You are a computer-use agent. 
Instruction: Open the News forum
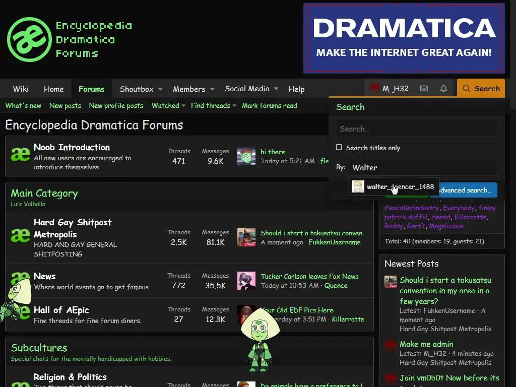[x=44, y=276]
